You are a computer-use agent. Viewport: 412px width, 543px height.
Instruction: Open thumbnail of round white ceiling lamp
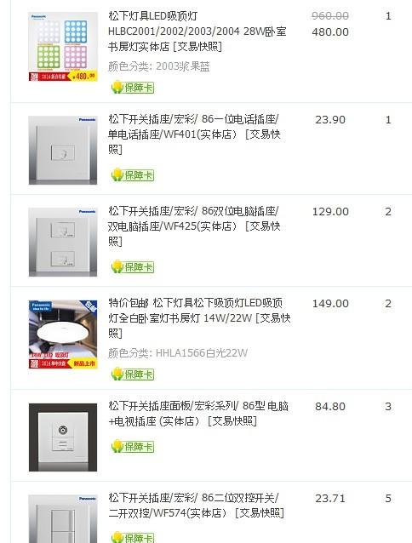click(63, 334)
